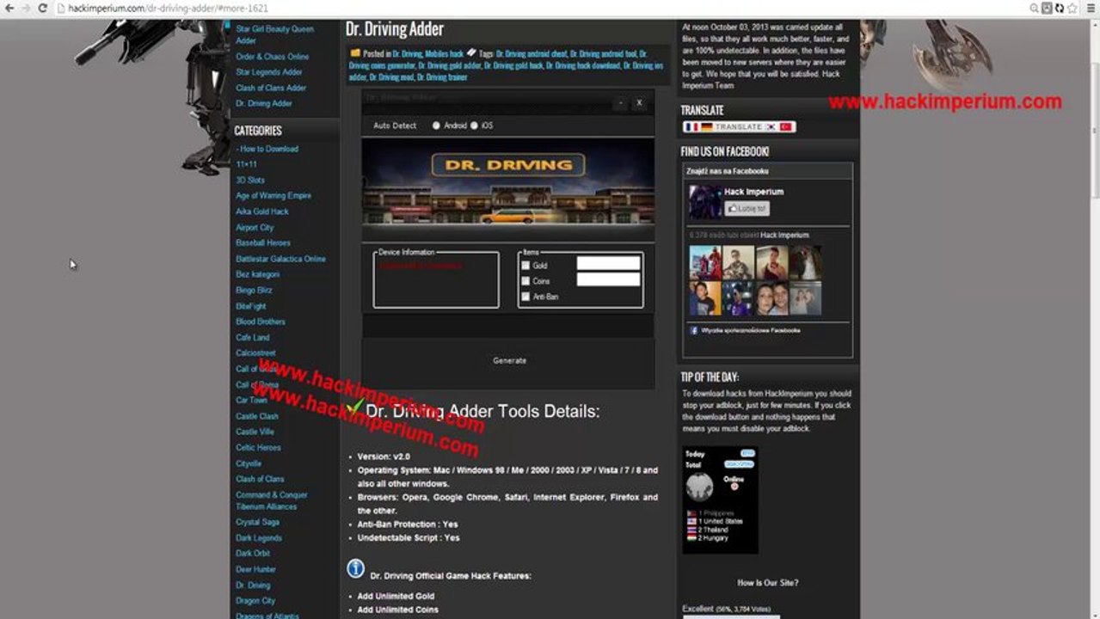Open the Deer Hunter category
Screen dimensions: 1100x619
click(x=255, y=569)
